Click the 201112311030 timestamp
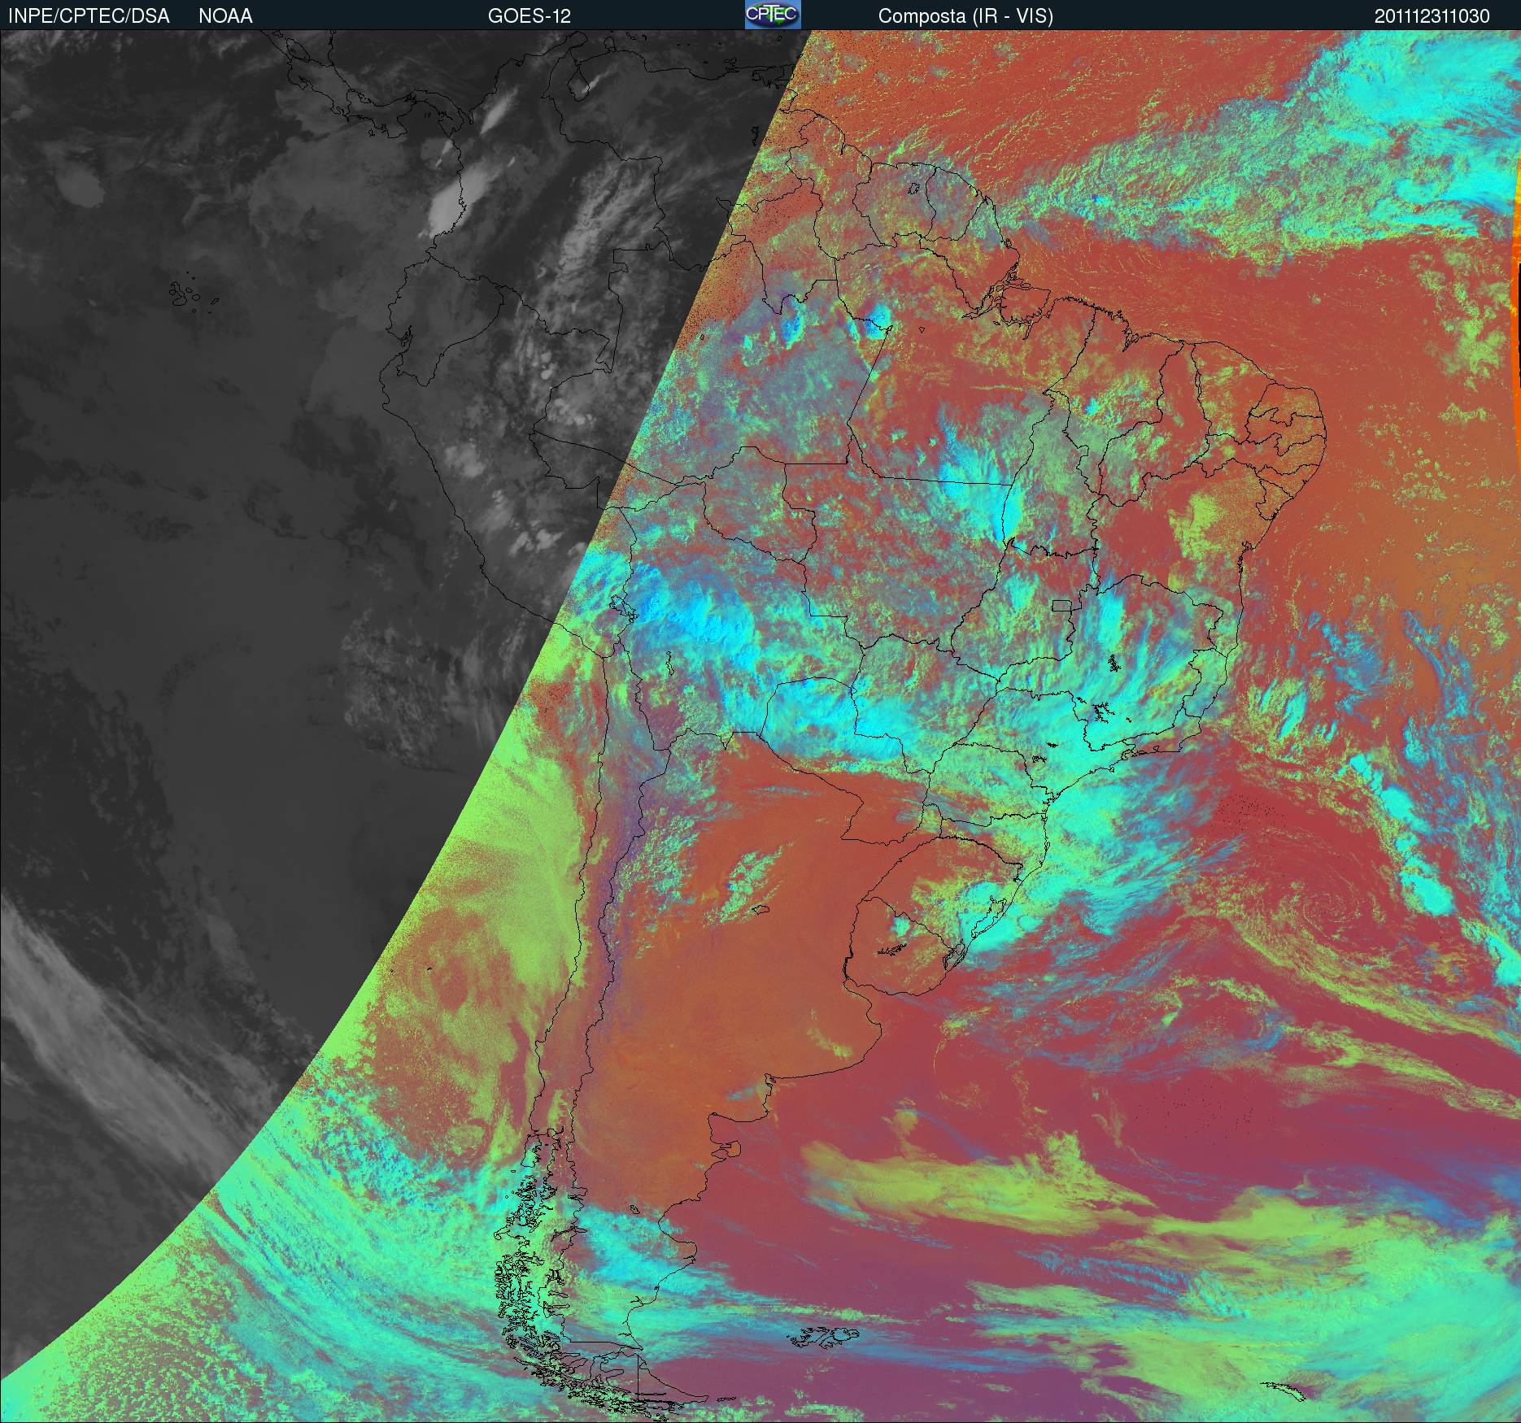1521x1423 pixels. (x=1432, y=16)
